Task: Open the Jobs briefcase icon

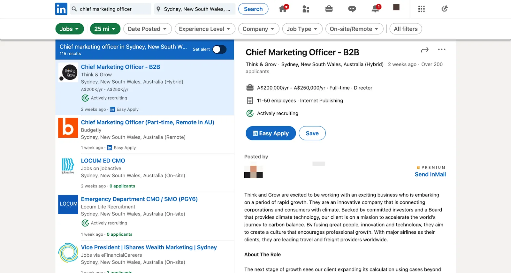Action: 329,9
